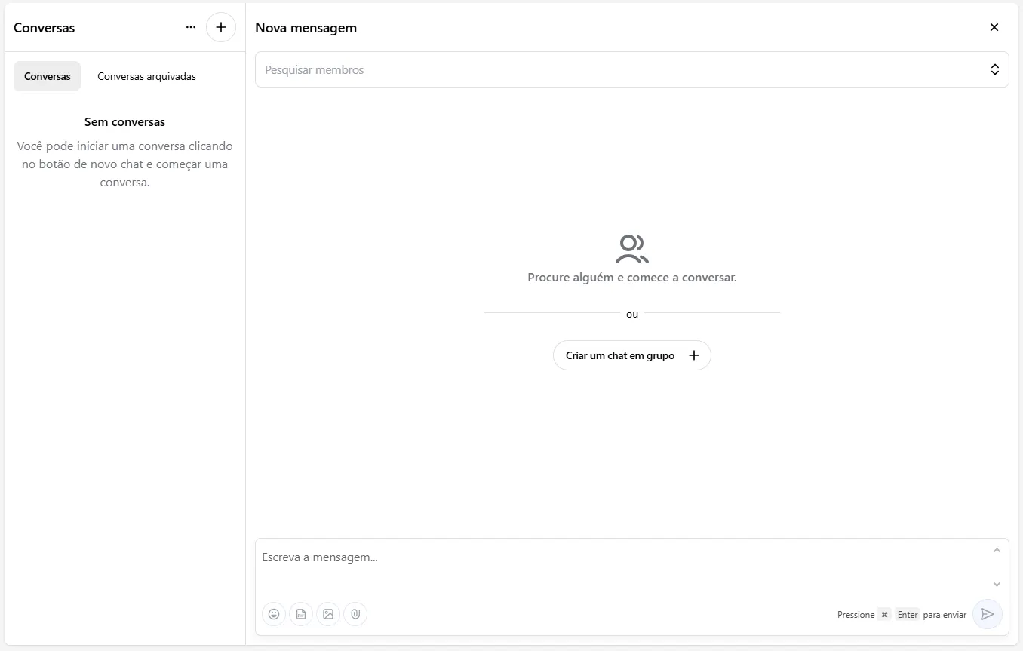This screenshot has width=1023, height=651.
Task: Open the three-dot conversations menu
Action: pos(191,27)
